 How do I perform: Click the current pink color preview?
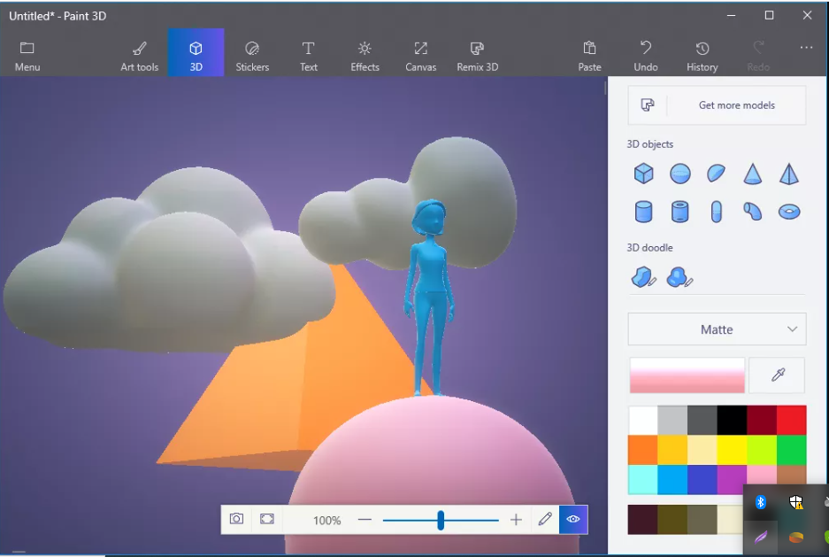687,375
